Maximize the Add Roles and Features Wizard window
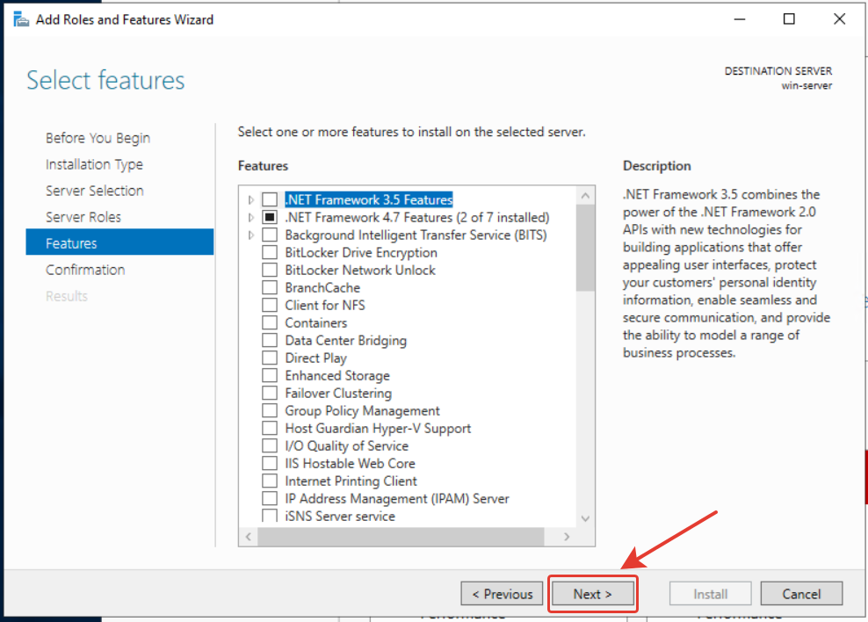The height and width of the screenshot is (622, 868). (789, 19)
